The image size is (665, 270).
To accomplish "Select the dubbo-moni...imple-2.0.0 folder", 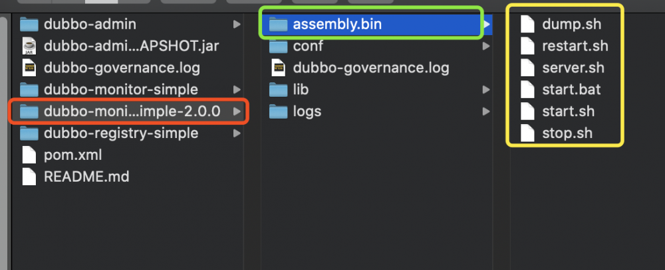I will click(x=132, y=111).
